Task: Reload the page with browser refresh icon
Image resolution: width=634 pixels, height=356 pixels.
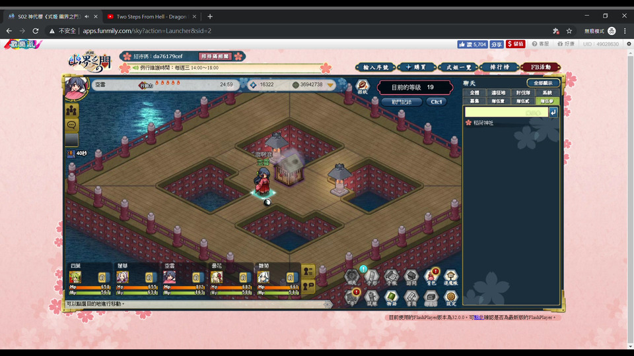Action: point(36,31)
